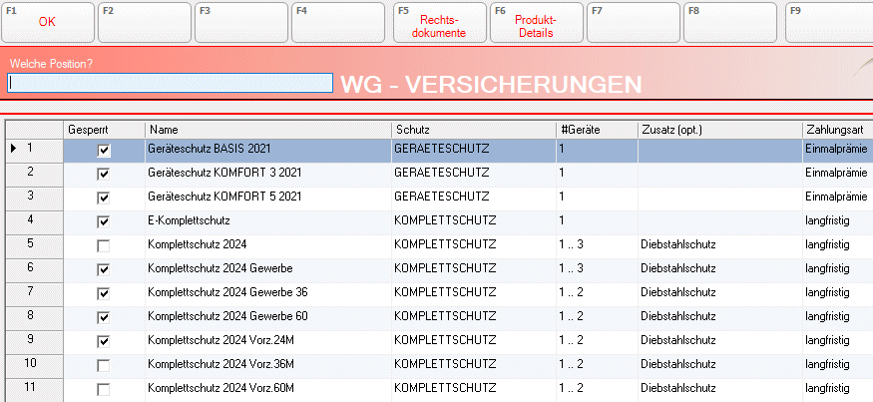Enable Gesperrt for Komplettschutz 2024 Vorz.36M
Viewport: 873px width, 402px height.
click(104, 365)
